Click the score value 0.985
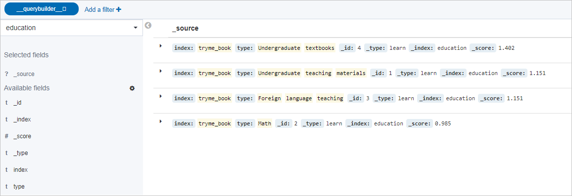Screen dimensions: 572x196 443,123
